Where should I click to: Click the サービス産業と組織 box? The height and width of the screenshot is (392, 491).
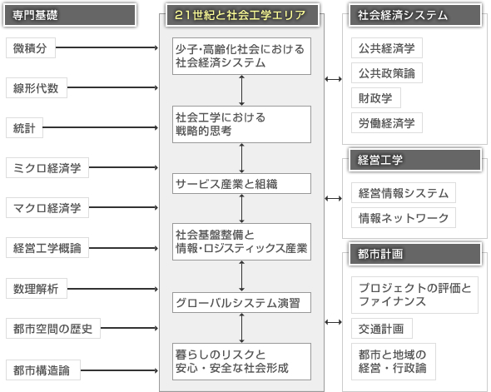tap(241, 183)
